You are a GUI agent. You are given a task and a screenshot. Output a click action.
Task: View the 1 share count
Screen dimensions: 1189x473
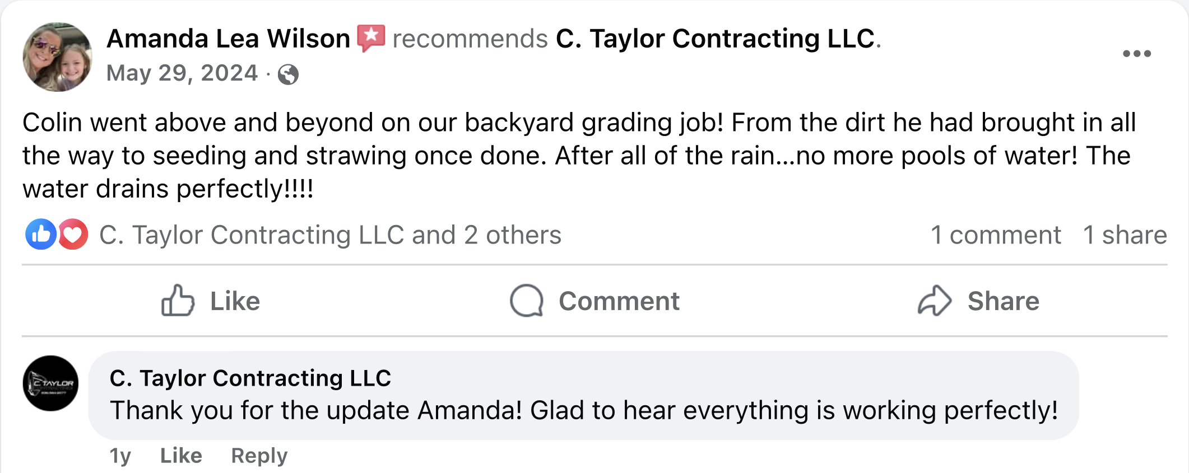1125,235
